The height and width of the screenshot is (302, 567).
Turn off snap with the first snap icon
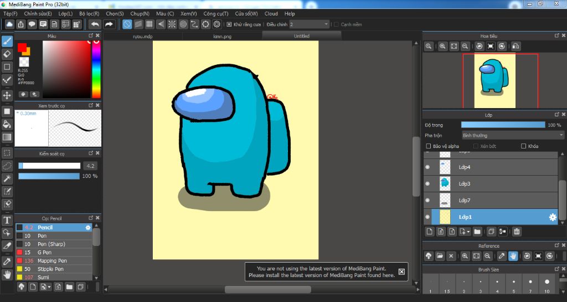coord(127,24)
